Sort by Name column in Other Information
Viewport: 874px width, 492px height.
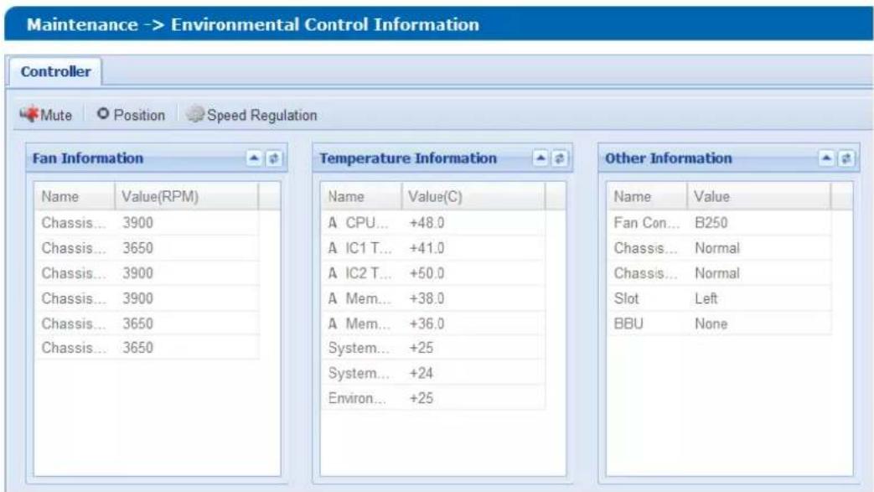pyautogui.click(x=647, y=196)
